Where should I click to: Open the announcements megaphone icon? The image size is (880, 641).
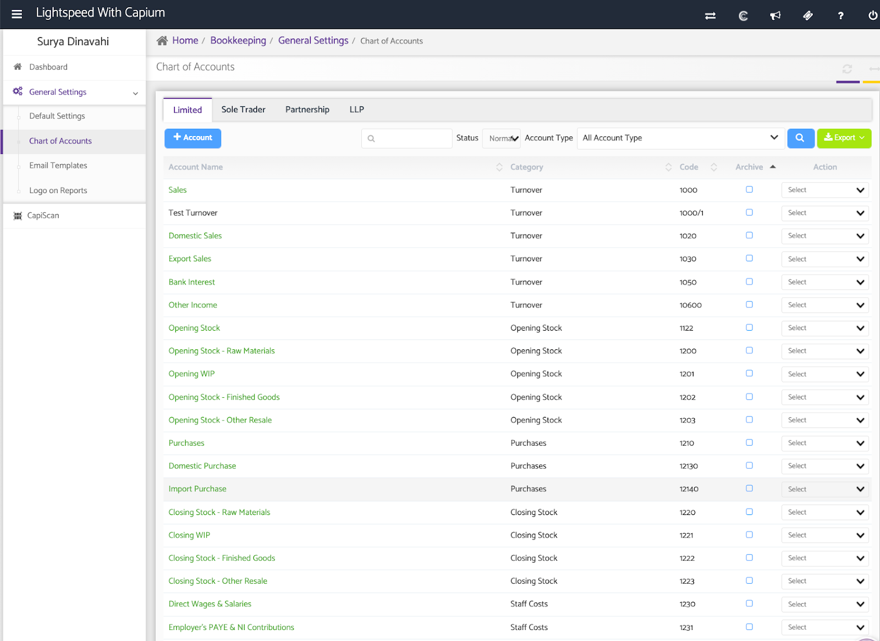[776, 15]
